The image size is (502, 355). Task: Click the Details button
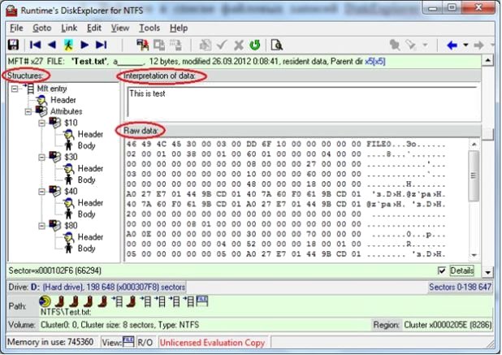click(x=461, y=271)
